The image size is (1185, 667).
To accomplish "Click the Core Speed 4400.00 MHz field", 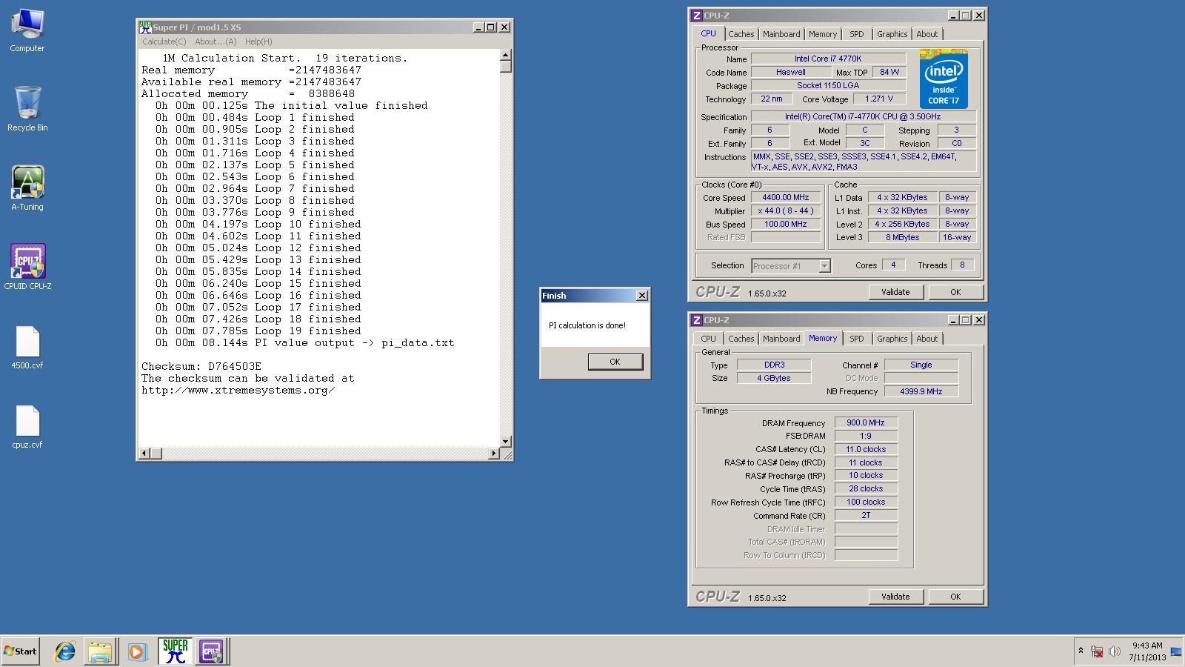I will pos(786,197).
